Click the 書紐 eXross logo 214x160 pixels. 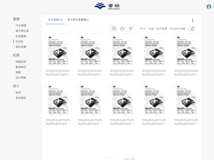pyautogui.click(x=107, y=6)
